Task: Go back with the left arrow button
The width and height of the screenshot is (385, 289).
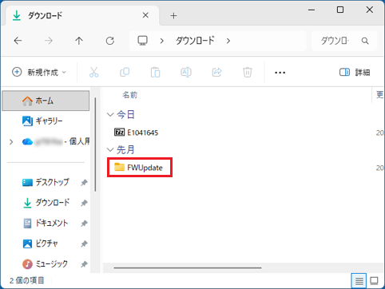Action: tap(18, 41)
